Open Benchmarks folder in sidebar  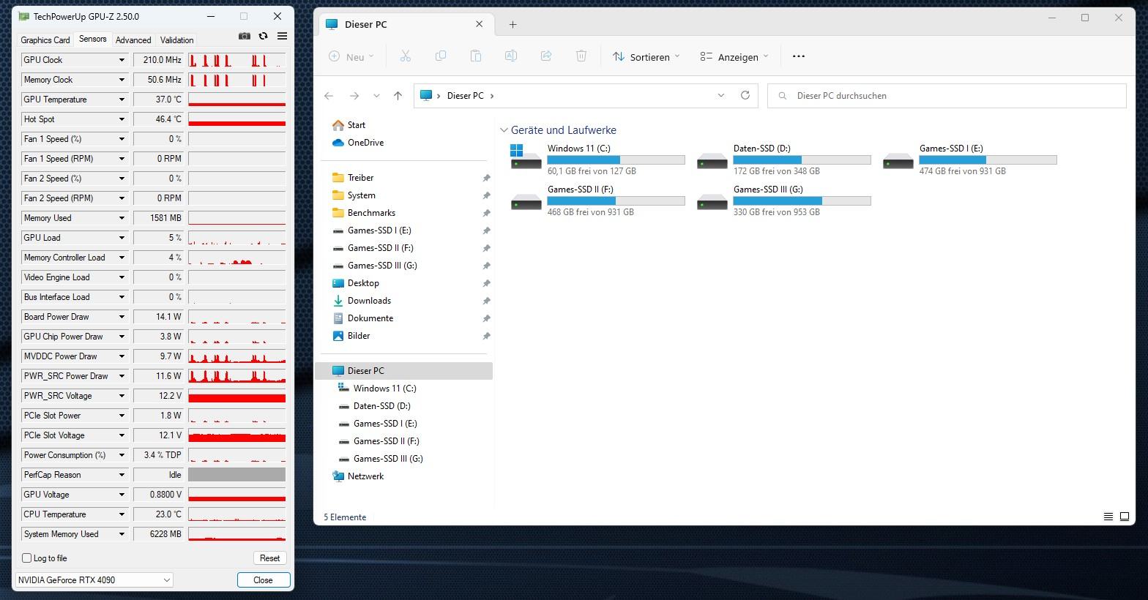click(364, 213)
